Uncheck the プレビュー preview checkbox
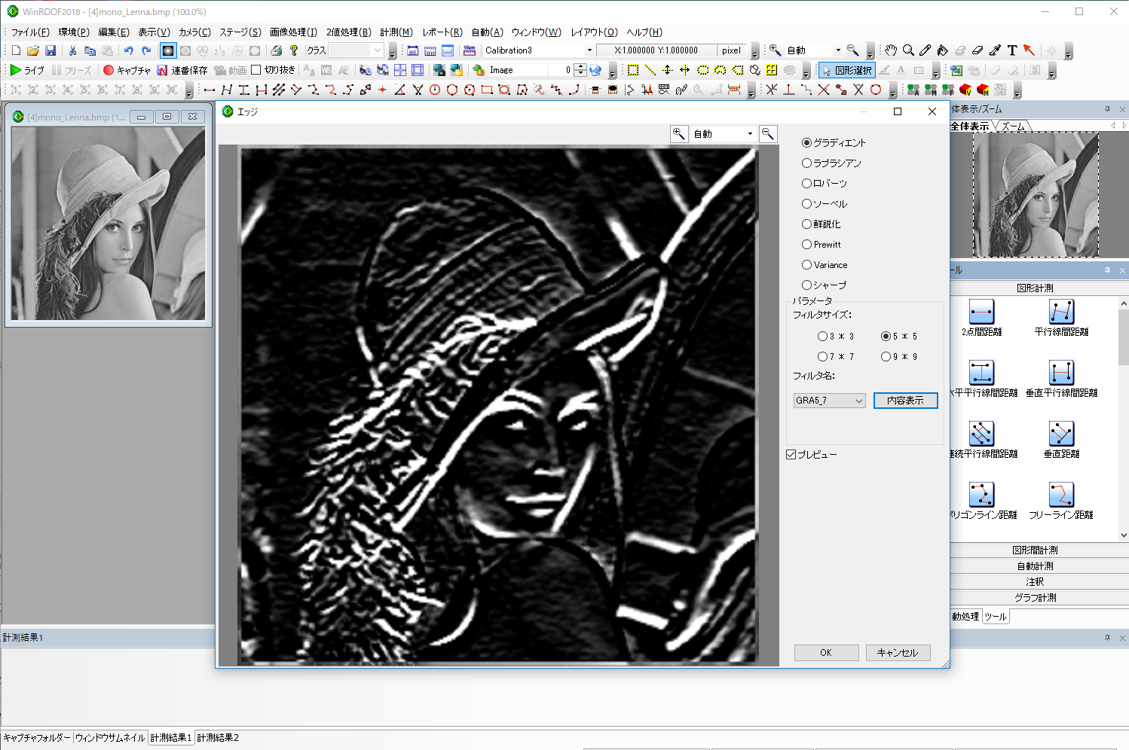 (x=791, y=454)
